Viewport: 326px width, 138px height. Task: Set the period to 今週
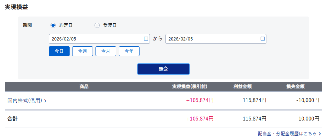coord(83,51)
